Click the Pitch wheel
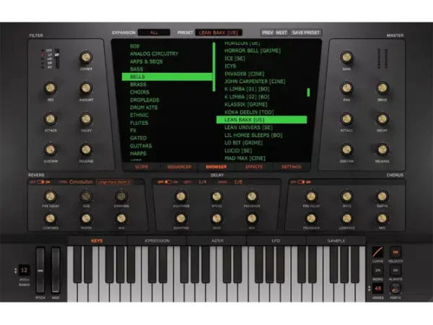The height and width of the screenshot is (325, 433). pos(40,270)
